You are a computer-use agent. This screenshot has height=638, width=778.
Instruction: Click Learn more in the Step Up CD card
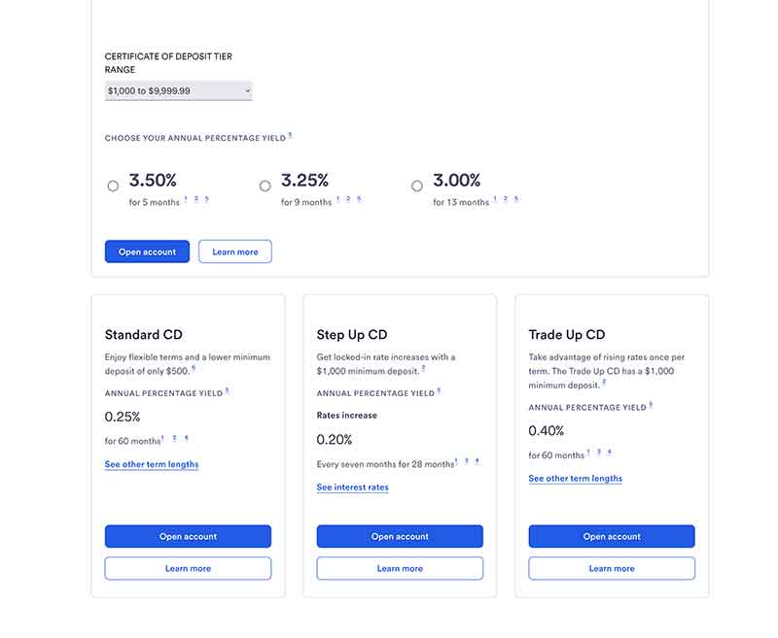(x=400, y=568)
